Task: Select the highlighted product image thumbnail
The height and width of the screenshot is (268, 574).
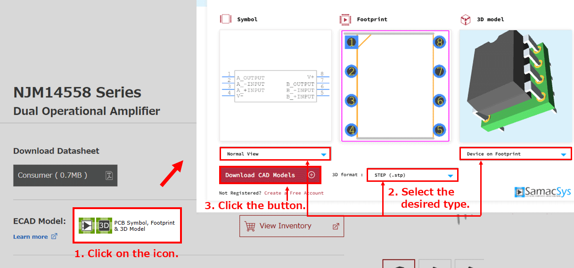Action: pos(399,264)
